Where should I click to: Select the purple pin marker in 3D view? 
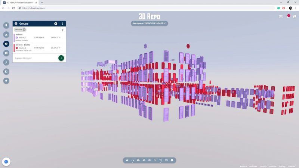click(145, 46)
